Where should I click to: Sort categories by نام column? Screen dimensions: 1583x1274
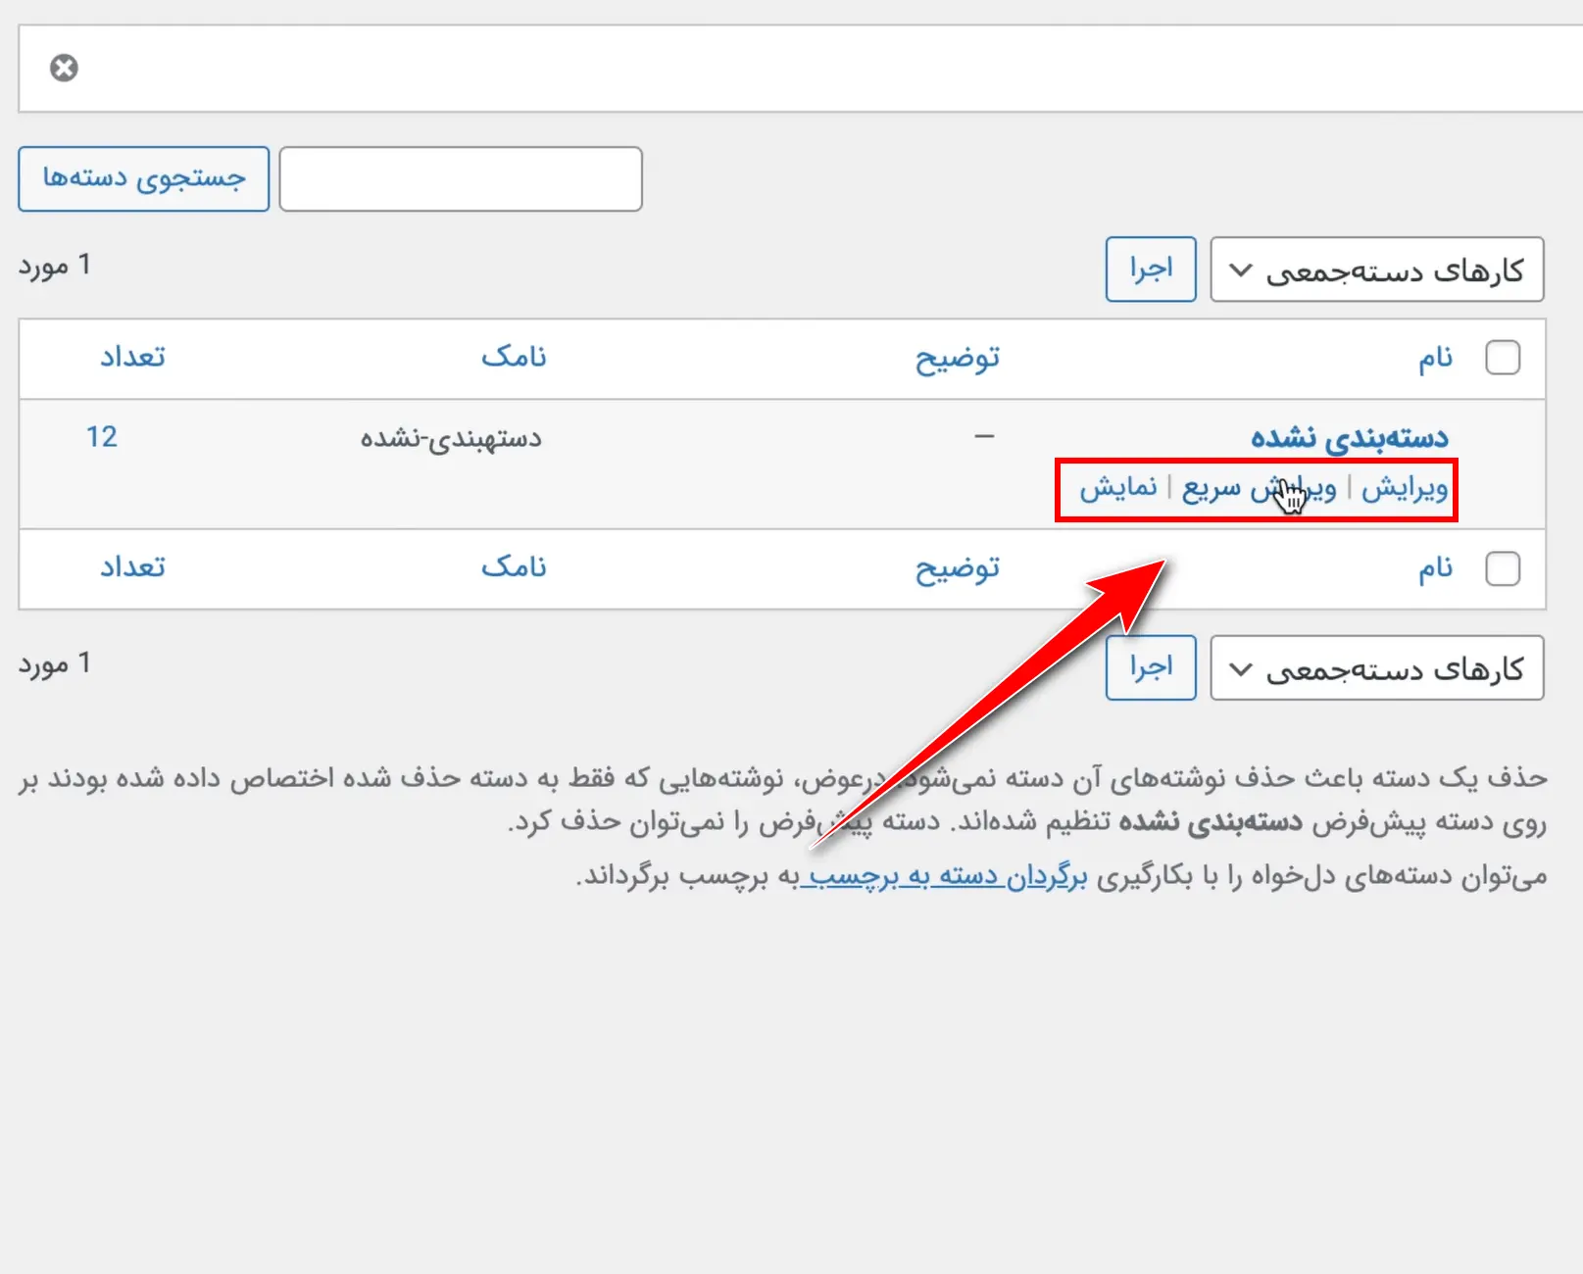click(x=1437, y=357)
